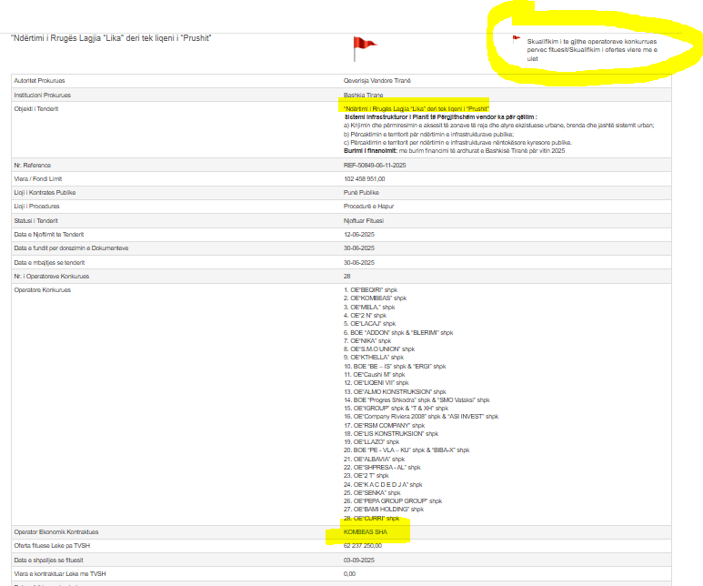Click the 'Procedurë e Hapur' procedure type value
Screen dimensions: 703x586
pyautogui.click(x=368, y=207)
